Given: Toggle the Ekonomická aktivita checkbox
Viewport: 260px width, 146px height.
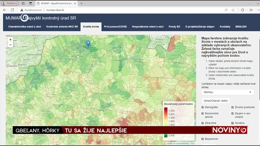Looking at the screenshot, I should click(202, 114).
